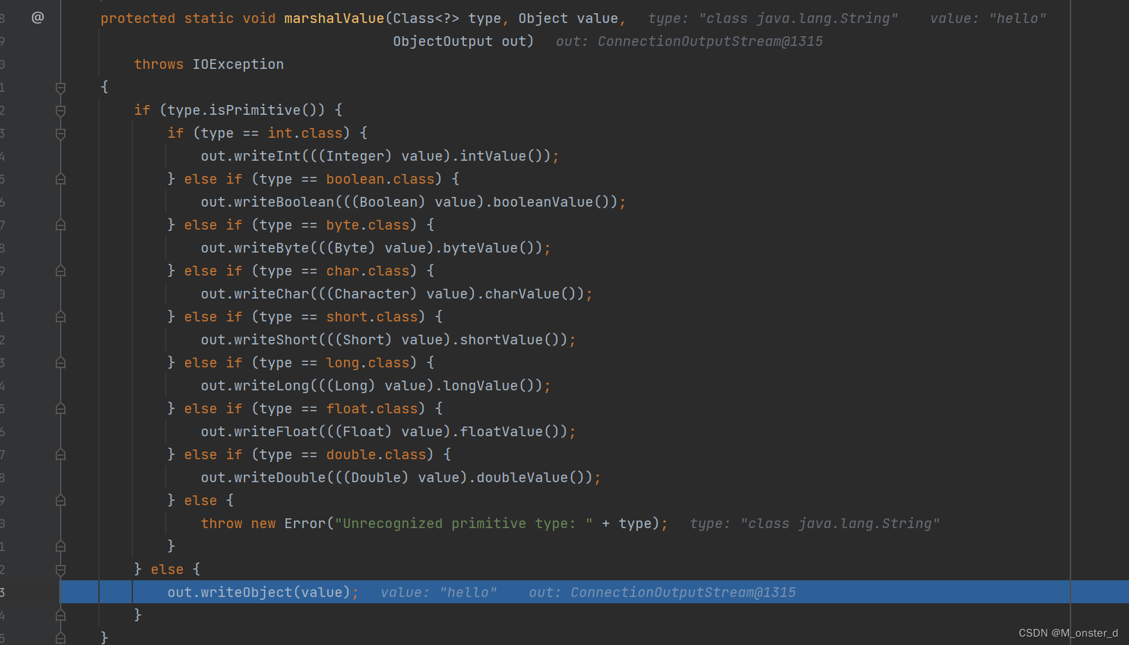Collapse the if type.isPrimitive block

61,111
